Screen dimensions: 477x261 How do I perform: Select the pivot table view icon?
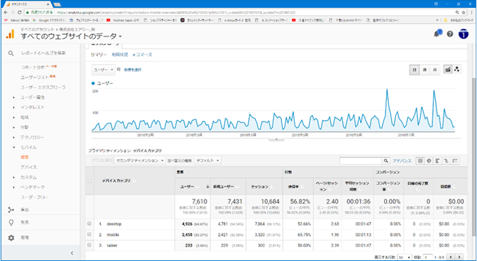pyautogui.click(x=455, y=161)
